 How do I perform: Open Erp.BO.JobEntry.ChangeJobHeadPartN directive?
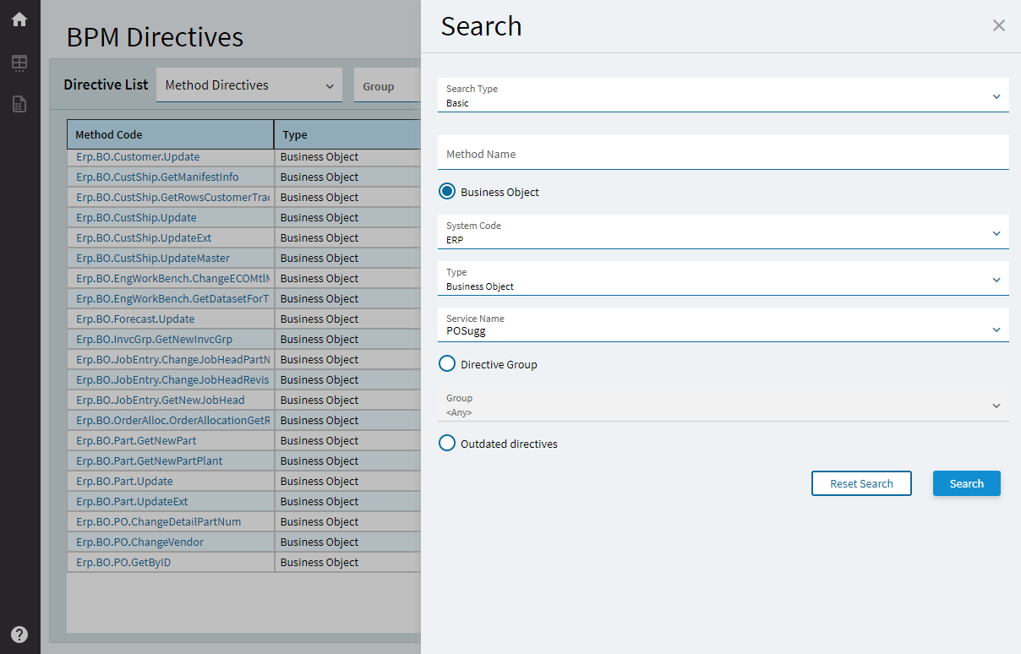[x=172, y=360]
